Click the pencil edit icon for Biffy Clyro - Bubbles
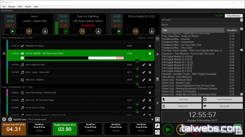The width and height of the screenshot is (245, 137). click(144, 80)
